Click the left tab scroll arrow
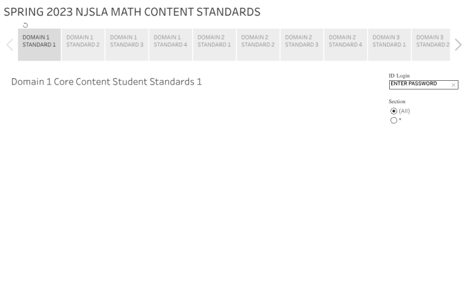 (10, 45)
